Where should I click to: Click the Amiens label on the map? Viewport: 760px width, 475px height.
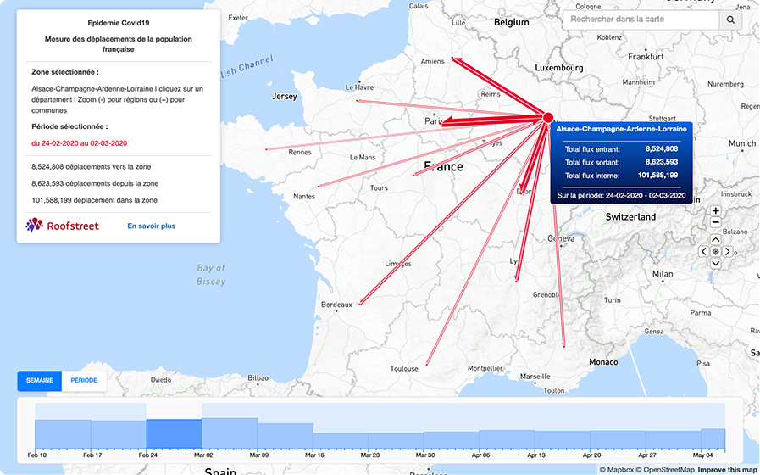coord(432,61)
